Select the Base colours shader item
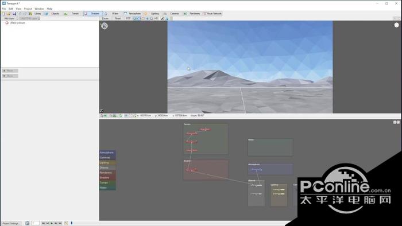Image resolution: width=402 pixels, height=226 pixels. (x=18, y=23)
